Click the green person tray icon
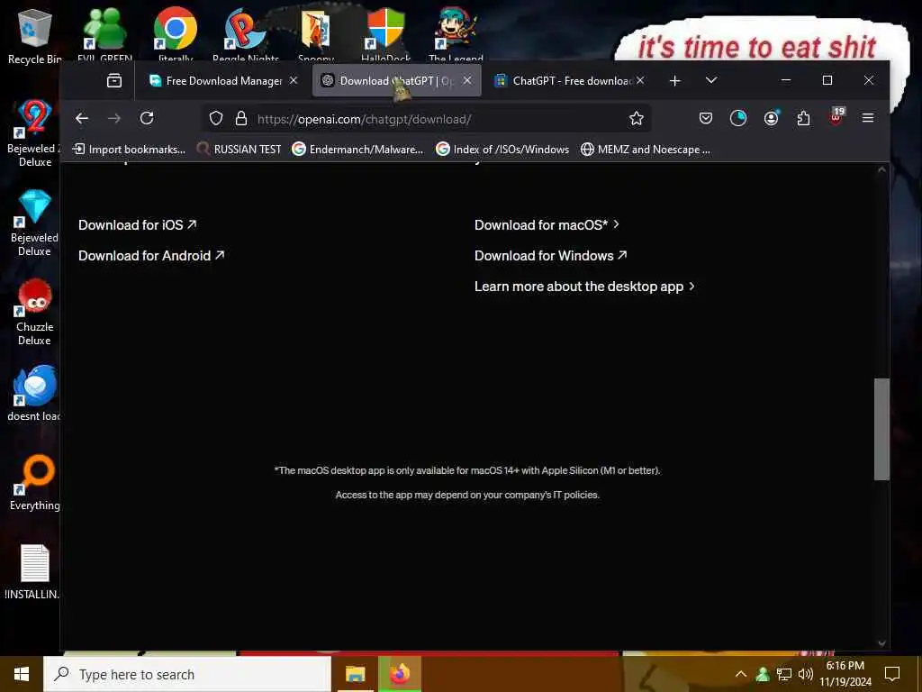922x692 pixels. tap(763, 674)
